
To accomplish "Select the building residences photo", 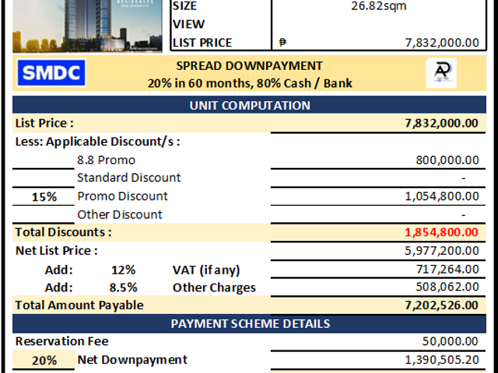I will 87,26.
